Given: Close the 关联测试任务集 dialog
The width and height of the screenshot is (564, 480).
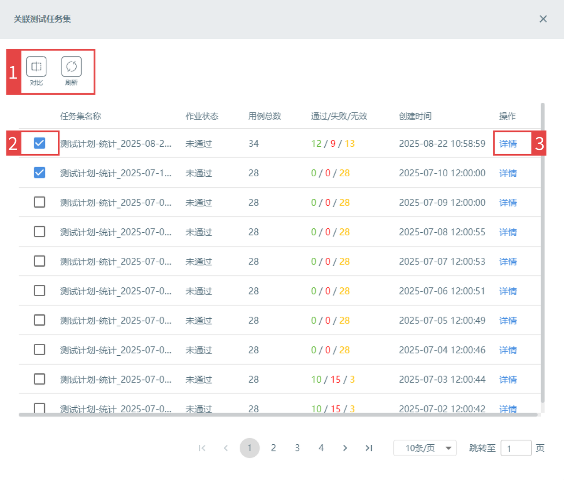Looking at the screenshot, I should pos(543,19).
